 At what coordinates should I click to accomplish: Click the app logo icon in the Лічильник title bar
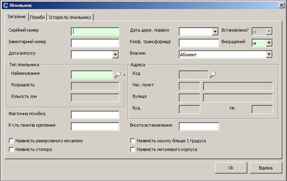click(6, 5)
